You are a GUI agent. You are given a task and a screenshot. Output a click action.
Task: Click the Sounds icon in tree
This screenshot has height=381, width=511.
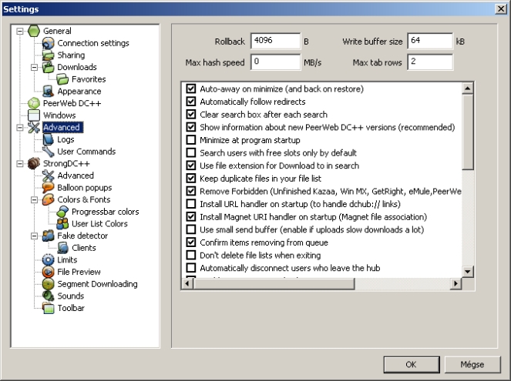(49, 296)
